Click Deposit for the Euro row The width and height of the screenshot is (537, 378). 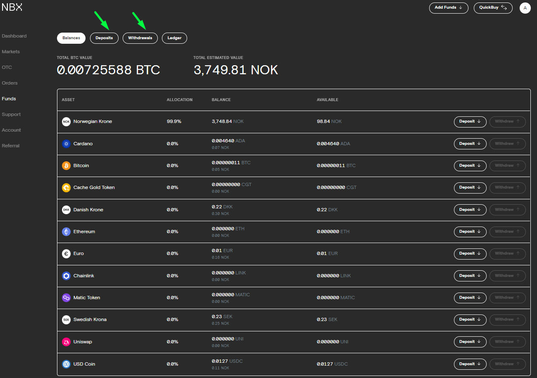click(470, 254)
